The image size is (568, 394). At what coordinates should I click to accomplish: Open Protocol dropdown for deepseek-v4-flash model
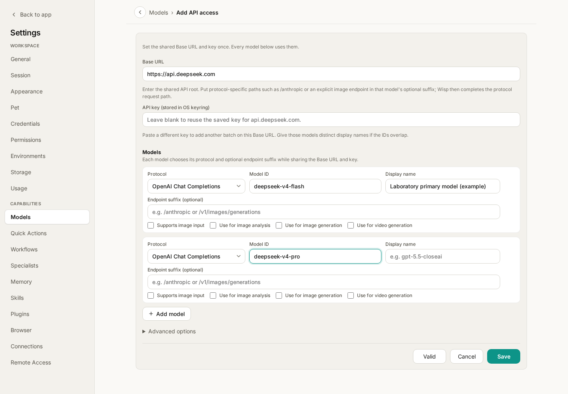click(x=196, y=186)
